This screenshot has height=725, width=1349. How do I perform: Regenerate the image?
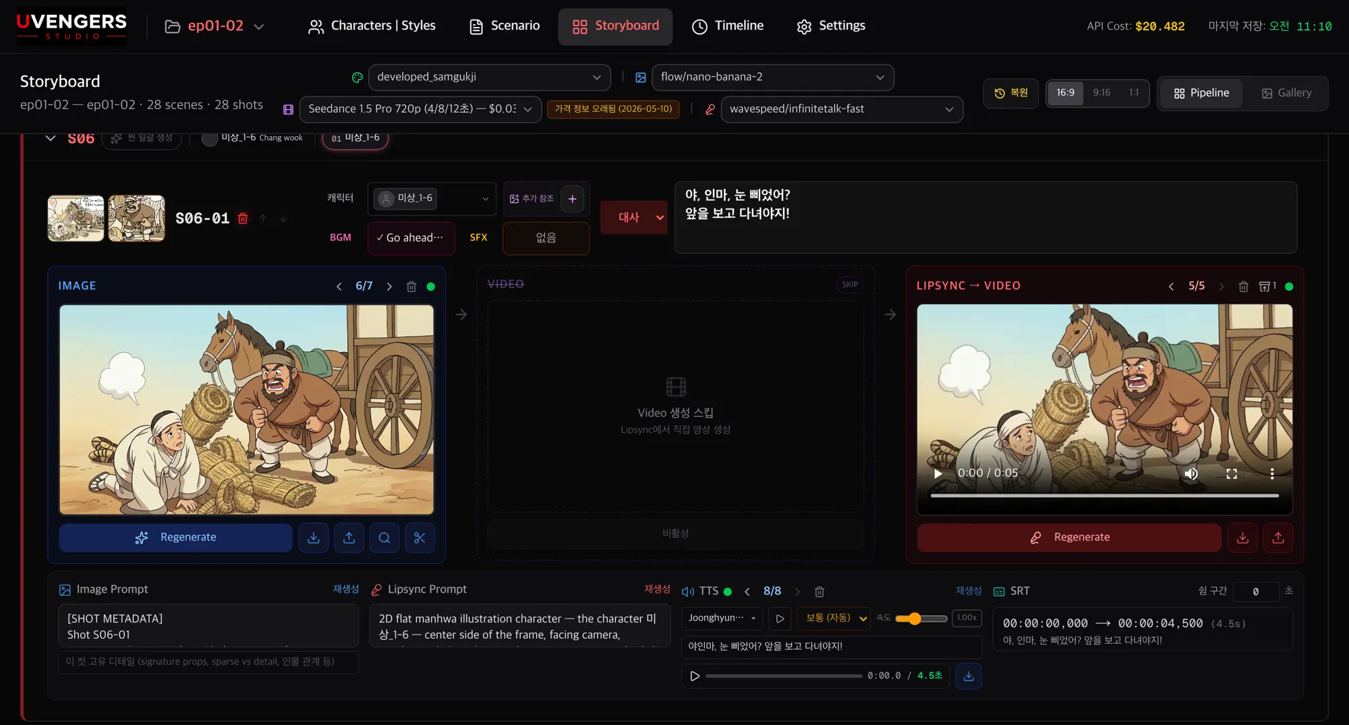point(175,538)
